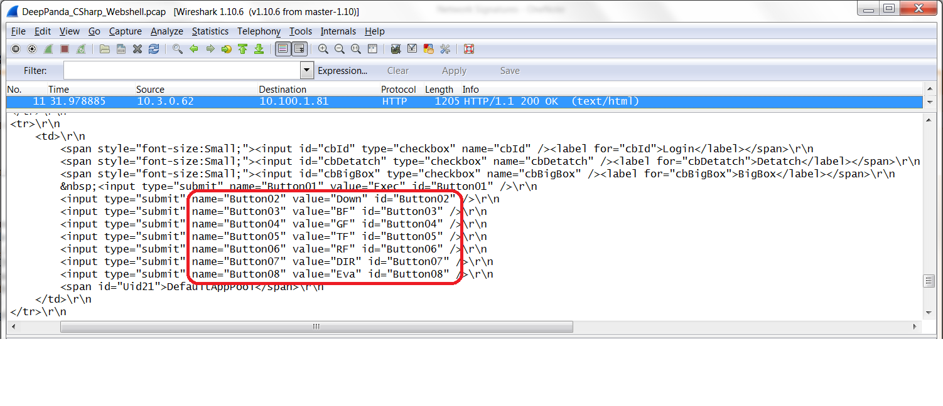Click the Expression... filter button
The height and width of the screenshot is (406, 943).
[343, 71]
